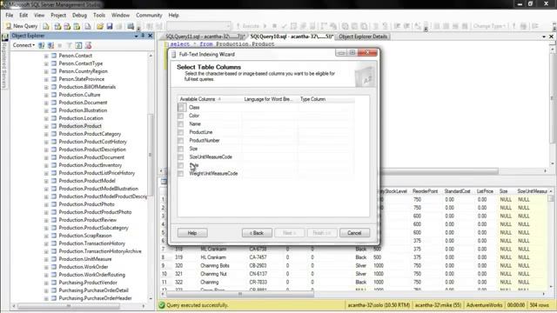Click the AdventureWorks status bar entry
Image resolution: width=557 pixels, height=313 pixels.
(x=484, y=305)
